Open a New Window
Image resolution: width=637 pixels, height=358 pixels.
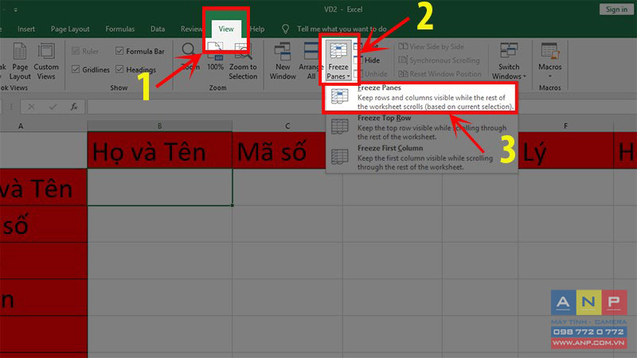(x=283, y=62)
